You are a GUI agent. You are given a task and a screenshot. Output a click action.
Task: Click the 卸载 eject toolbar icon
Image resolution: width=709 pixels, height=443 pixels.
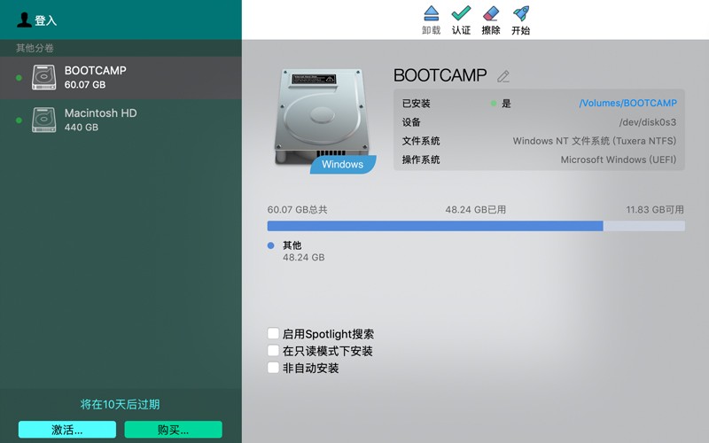tap(432, 13)
